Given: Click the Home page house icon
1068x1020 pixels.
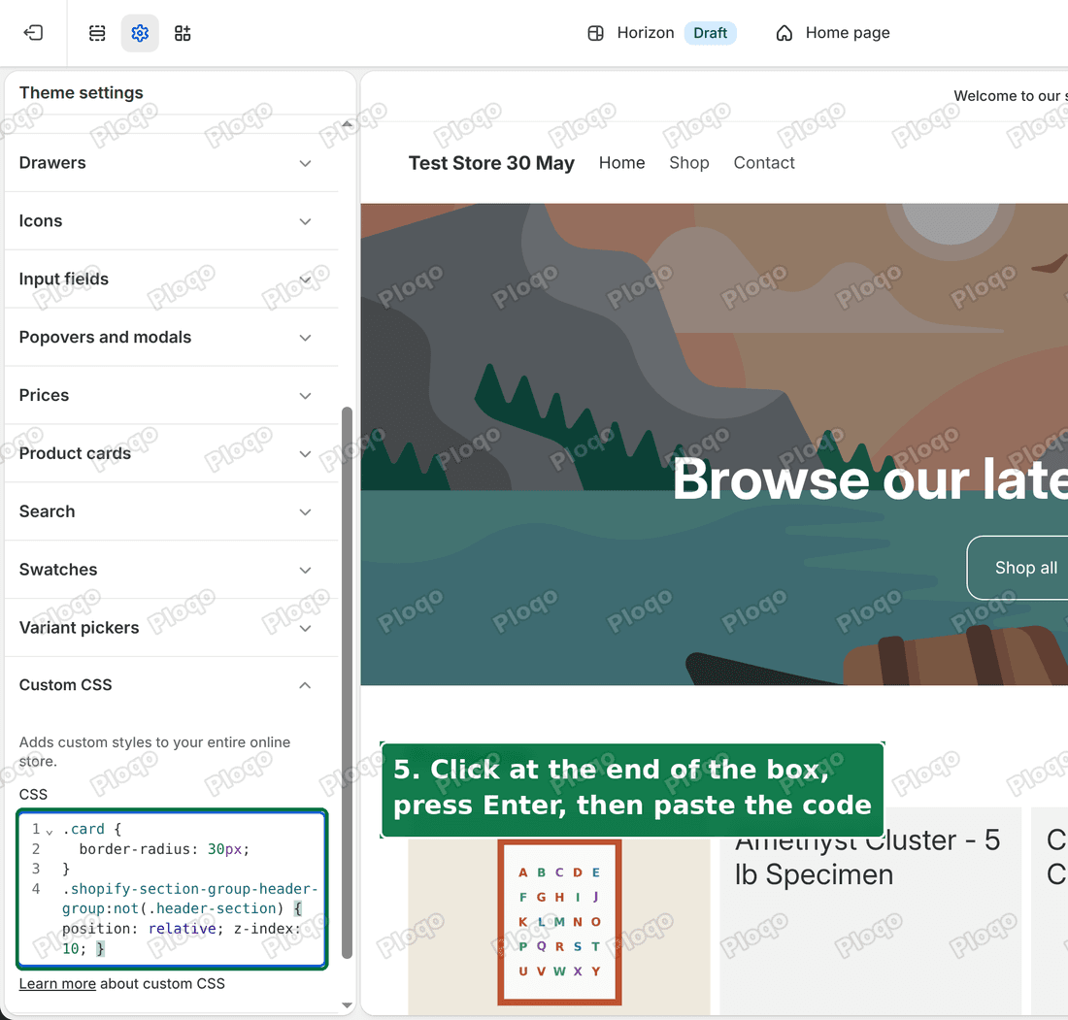Looking at the screenshot, I should coord(784,33).
